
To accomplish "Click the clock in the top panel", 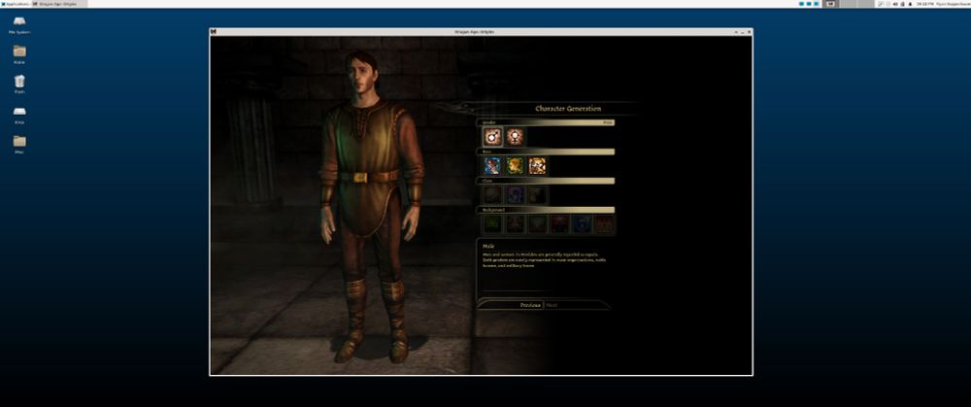I will coord(925,4).
